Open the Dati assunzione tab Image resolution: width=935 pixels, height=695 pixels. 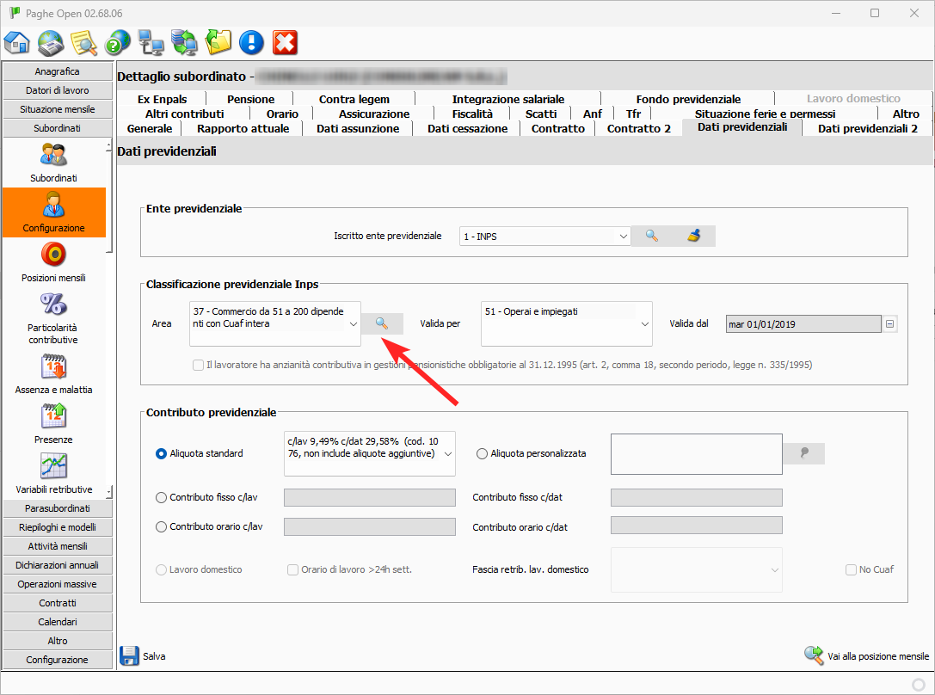(x=358, y=128)
